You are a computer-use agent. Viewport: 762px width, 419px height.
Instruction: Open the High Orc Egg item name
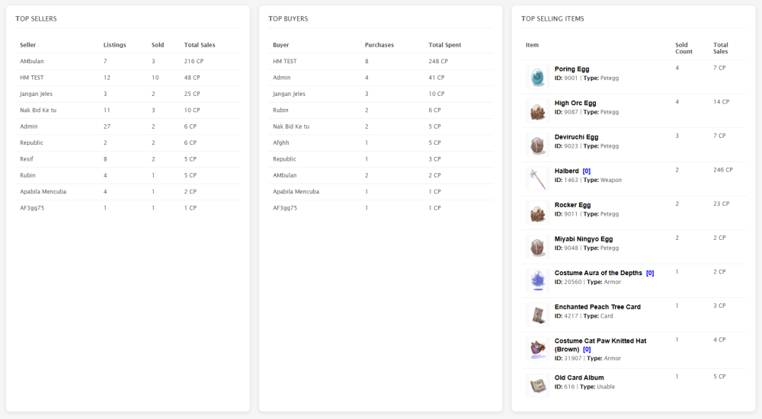pyautogui.click(x=575, y=103)
